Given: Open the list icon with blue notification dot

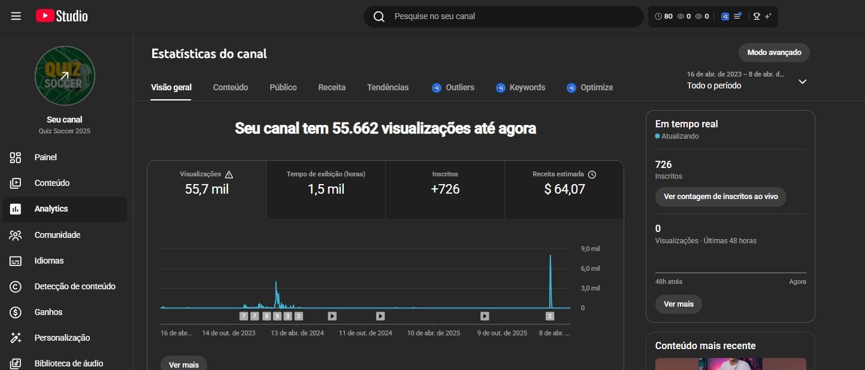Looking at the screenshot, I should click(737, 16).
